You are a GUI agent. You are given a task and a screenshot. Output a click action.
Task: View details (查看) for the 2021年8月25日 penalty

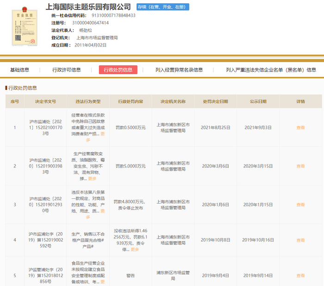(300, 127)
